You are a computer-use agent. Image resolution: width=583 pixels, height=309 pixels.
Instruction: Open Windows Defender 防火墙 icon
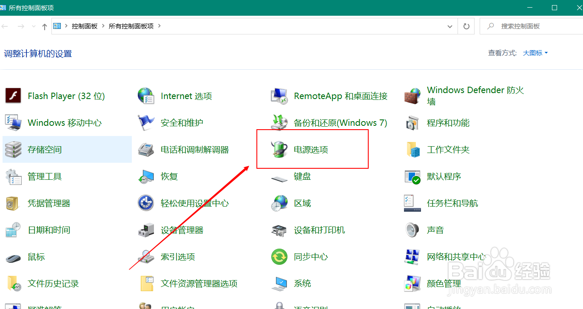412,96
